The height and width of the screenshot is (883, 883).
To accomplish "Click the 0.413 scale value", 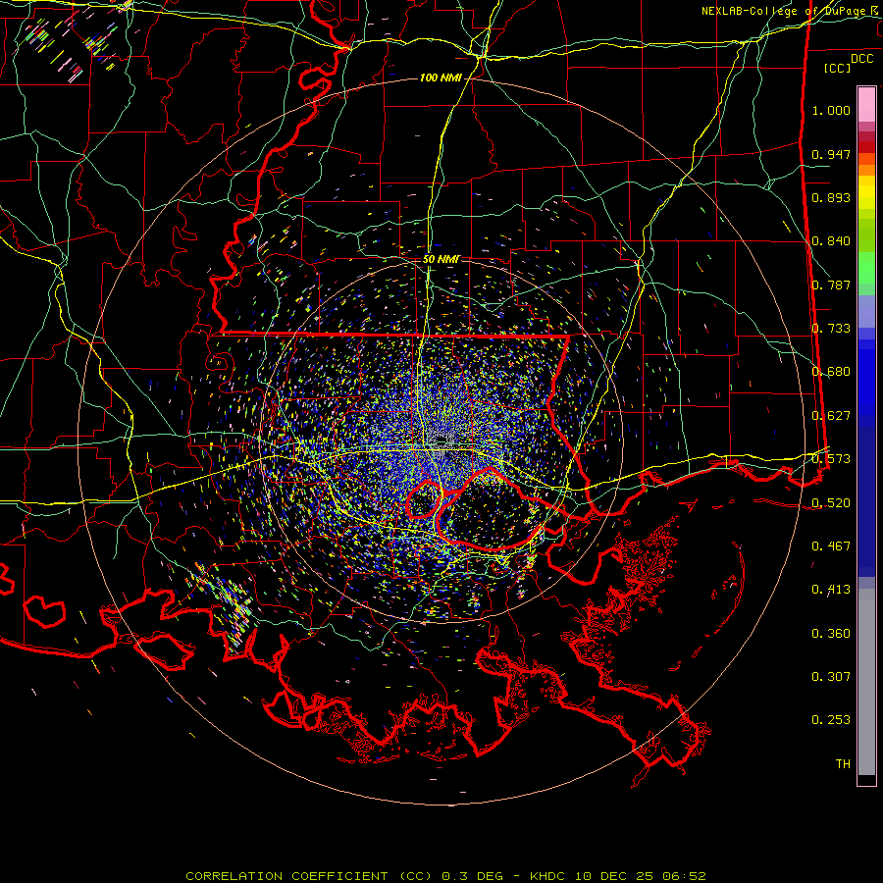I will (831, 590).
